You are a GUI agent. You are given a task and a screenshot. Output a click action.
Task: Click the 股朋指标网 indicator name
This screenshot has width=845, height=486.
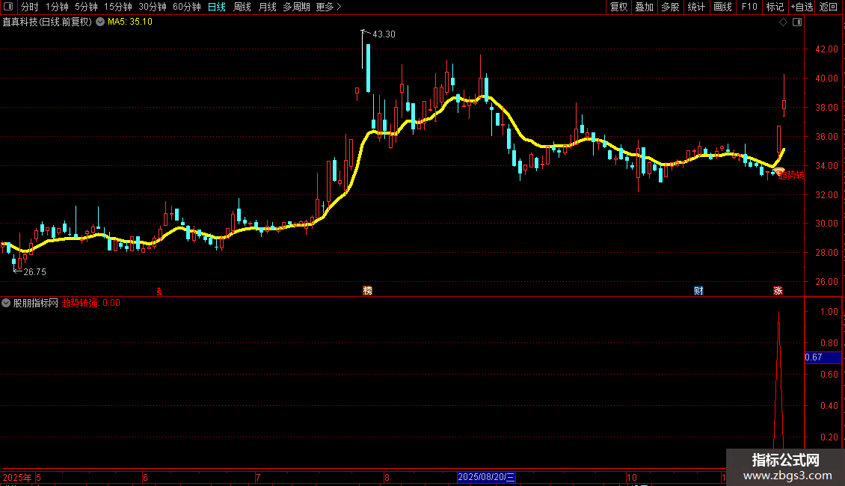pyautogui.click(x=36, y=303)
